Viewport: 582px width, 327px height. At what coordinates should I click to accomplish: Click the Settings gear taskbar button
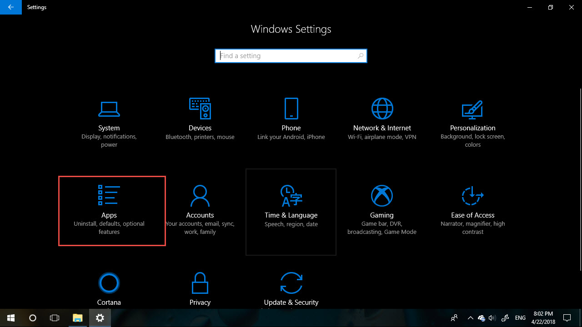[100, 318]
